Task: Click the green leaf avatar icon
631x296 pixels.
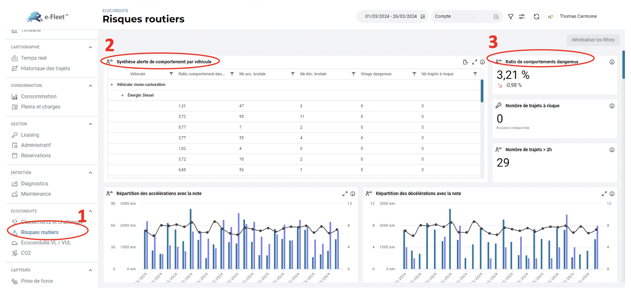Action: (550, 17)
